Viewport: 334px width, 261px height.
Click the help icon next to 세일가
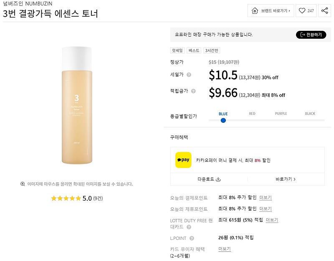tap(189, 75)
